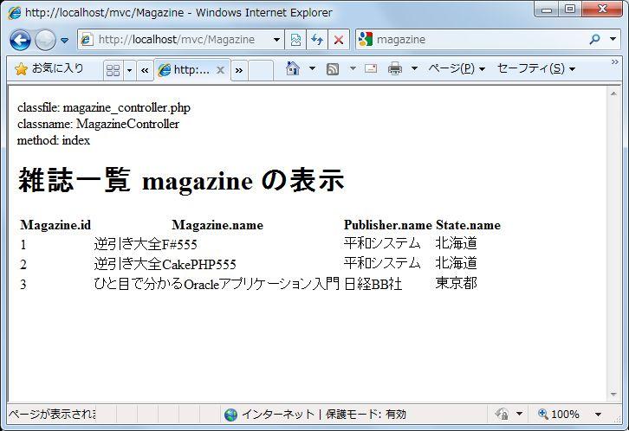Image resolution: width=629 pixels, height=431 pixels.
Task: Click the Read Mail envelope icon
Action: coord(371,69)
